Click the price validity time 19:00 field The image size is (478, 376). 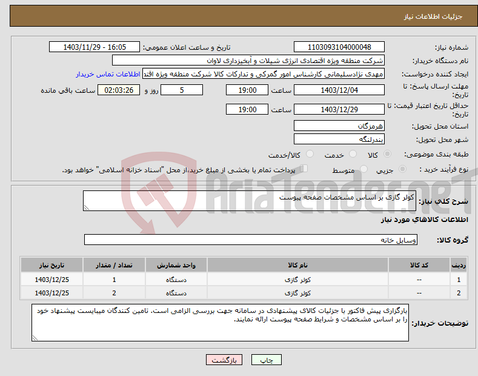pos(247,109)
